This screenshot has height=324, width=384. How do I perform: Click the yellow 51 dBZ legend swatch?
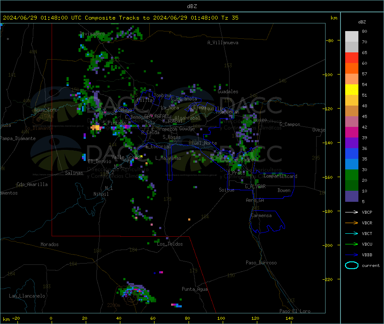pos(352,90)
